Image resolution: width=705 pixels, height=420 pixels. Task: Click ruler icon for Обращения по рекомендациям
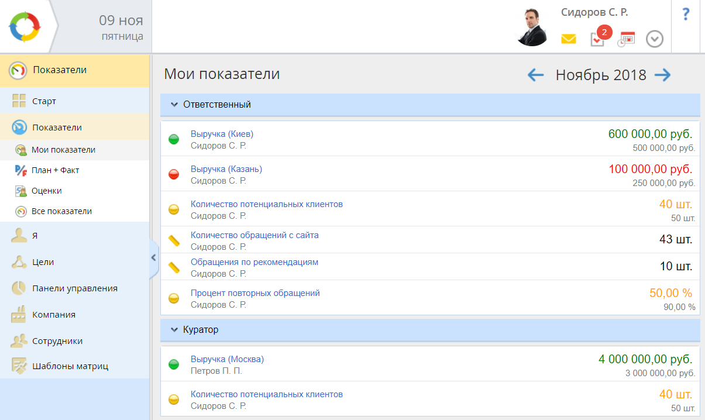point(174,268)
